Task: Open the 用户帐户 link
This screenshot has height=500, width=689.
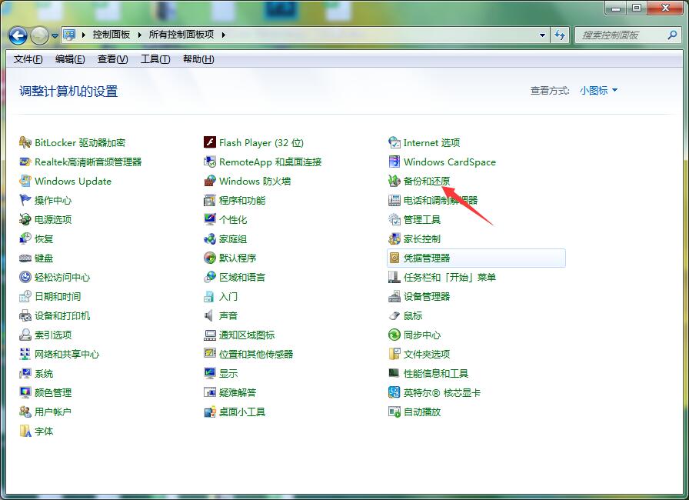Action: [53, 412]
